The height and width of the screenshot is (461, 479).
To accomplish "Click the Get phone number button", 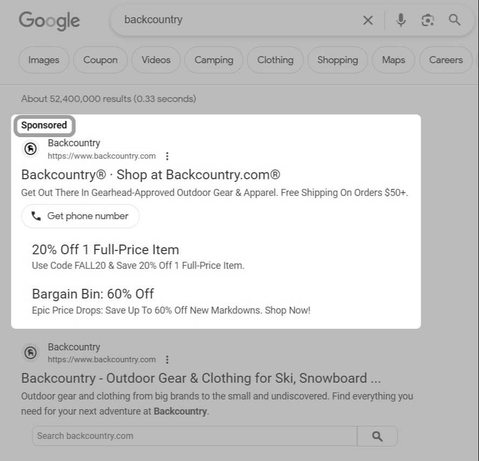I will pos(80,216).
